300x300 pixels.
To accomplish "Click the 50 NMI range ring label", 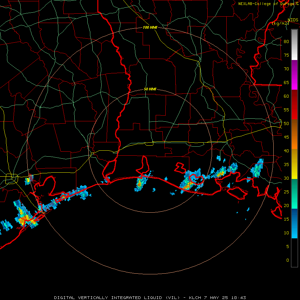I will click(150, 89).
